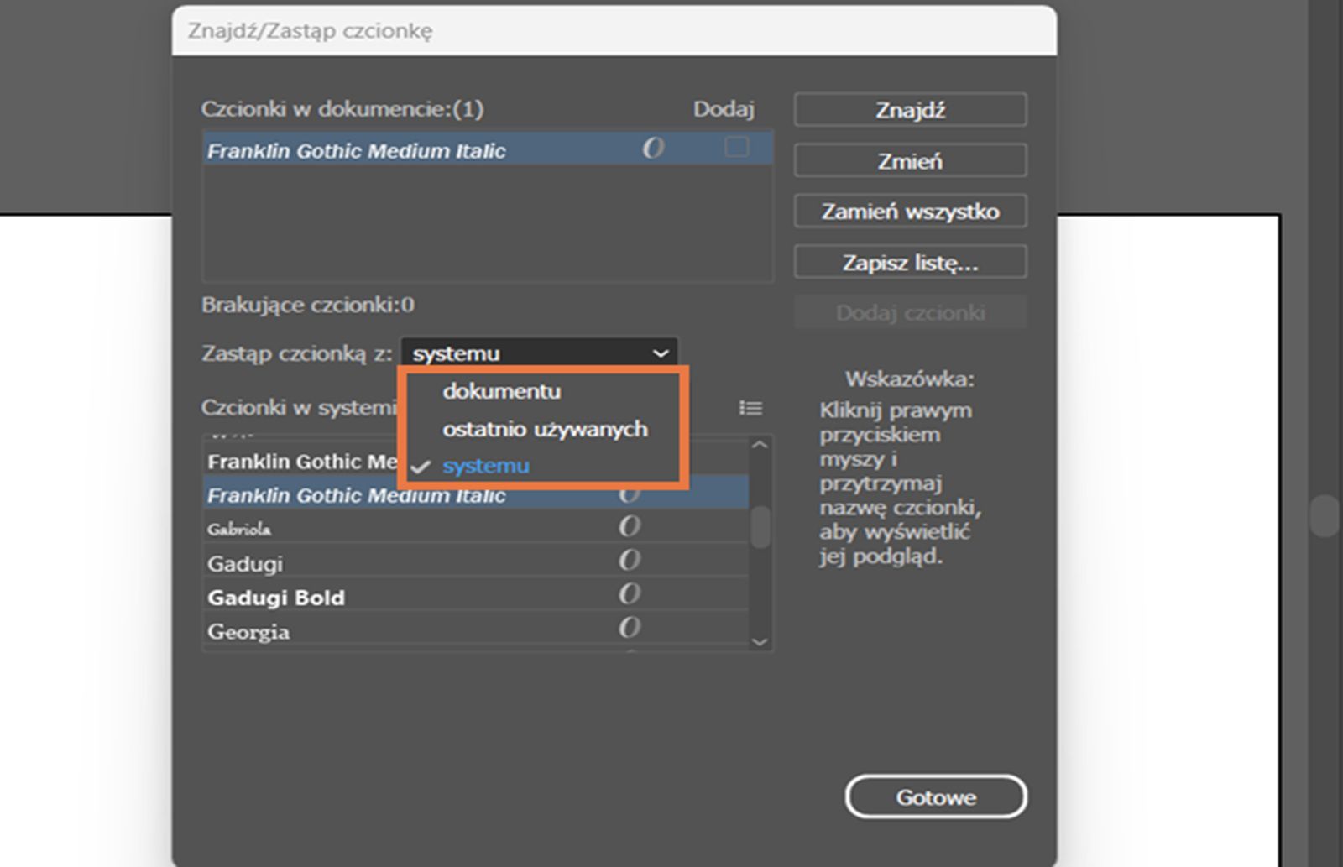Choose ostatnio używanych from the dropdown list
This screenshot has width=1343, height=867.
tap(546, 429)
